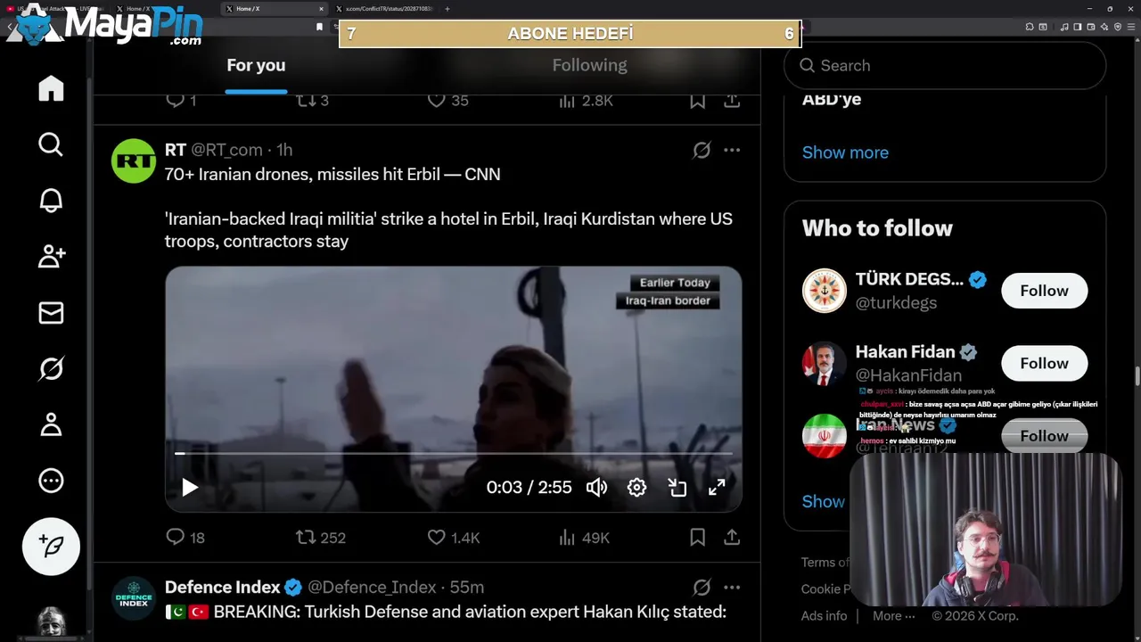Follow TÜRK DEGS account

(1044, 291)
